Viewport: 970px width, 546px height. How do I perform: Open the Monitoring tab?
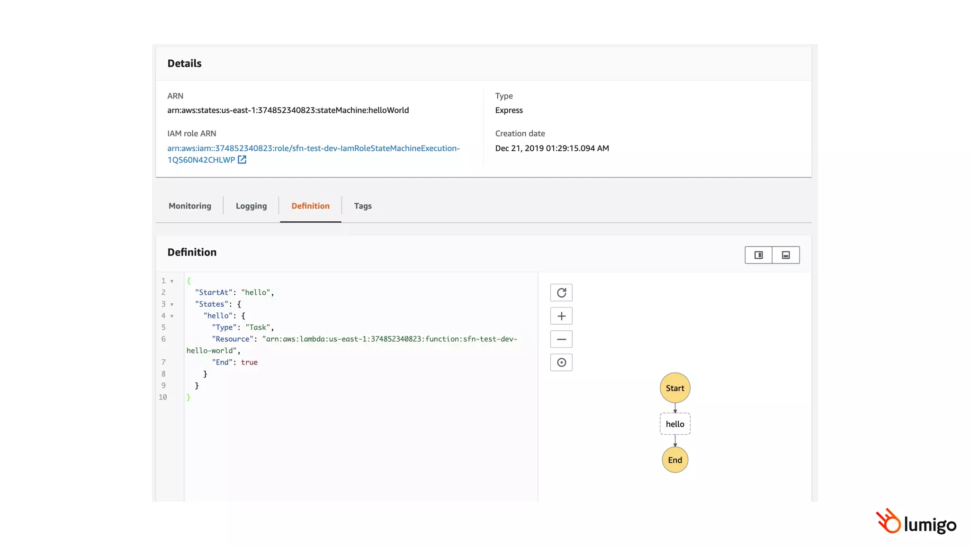[190, 206]
